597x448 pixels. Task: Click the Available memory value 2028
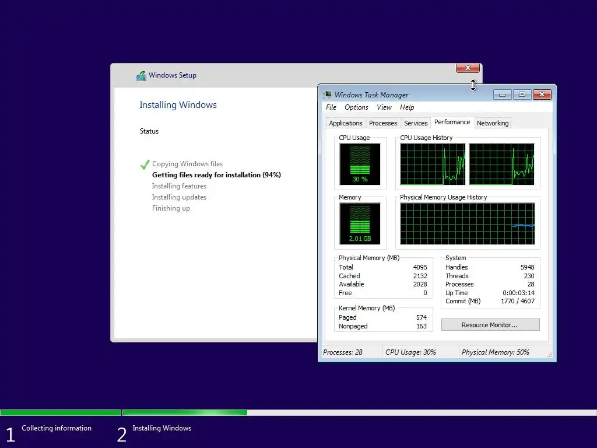[420, 284]
